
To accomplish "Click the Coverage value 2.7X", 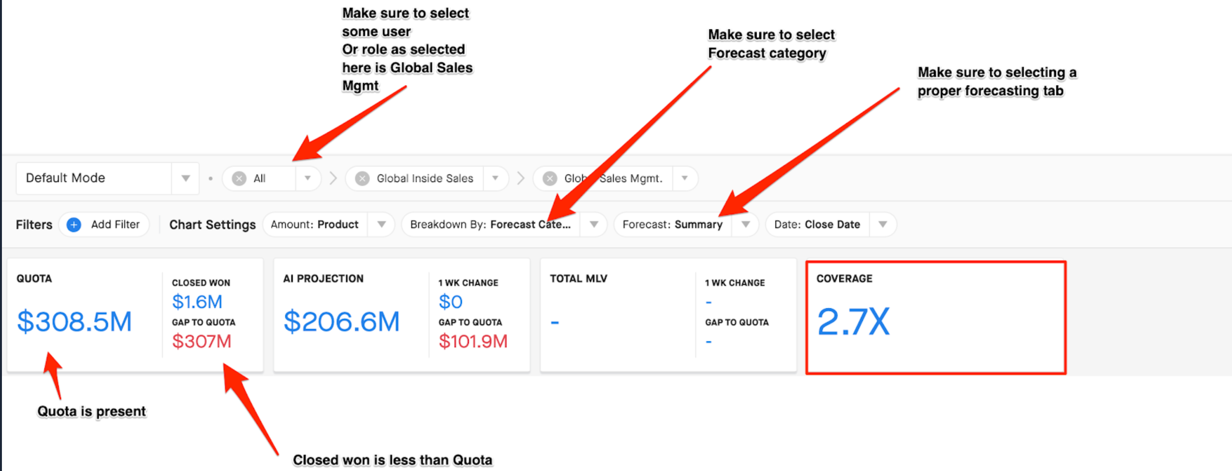I will [x=853, y=322].
